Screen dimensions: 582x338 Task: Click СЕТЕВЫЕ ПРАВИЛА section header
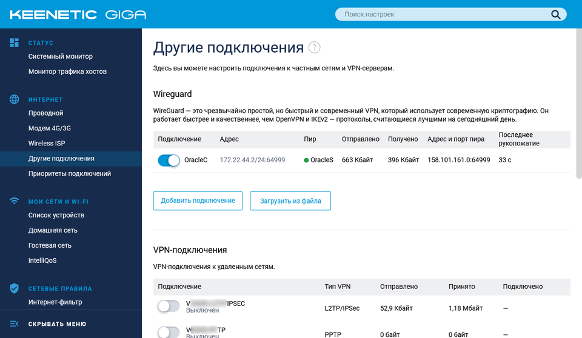click(60, 289)
